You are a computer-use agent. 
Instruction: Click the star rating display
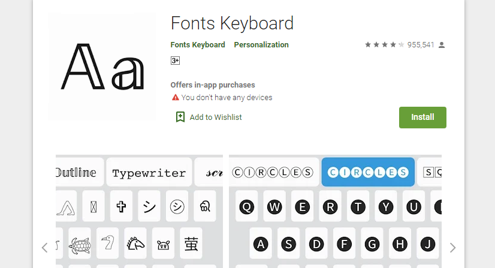(x=384, y=45)
